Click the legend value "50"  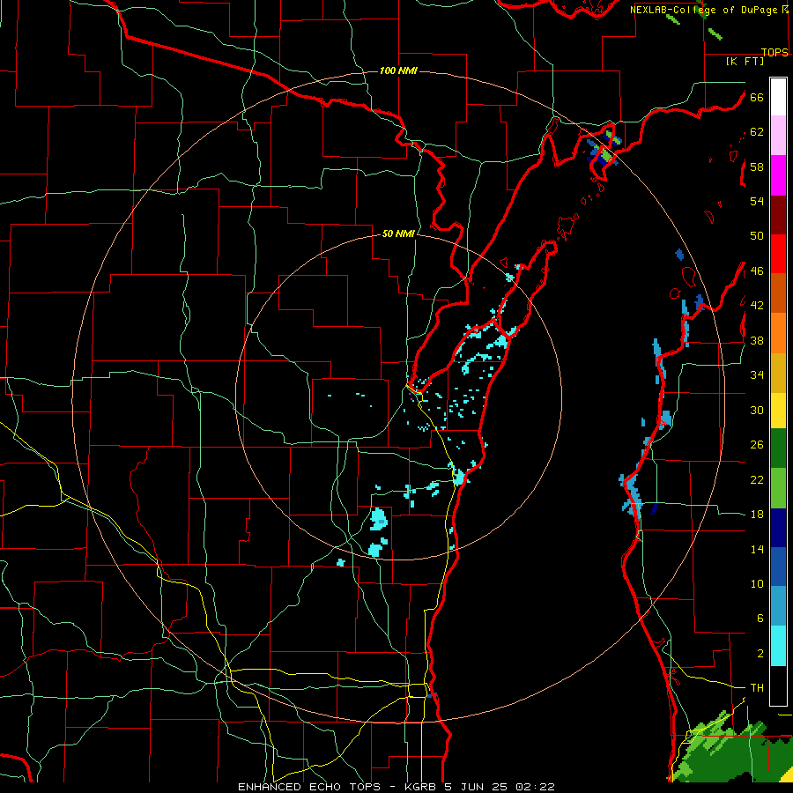757,235
